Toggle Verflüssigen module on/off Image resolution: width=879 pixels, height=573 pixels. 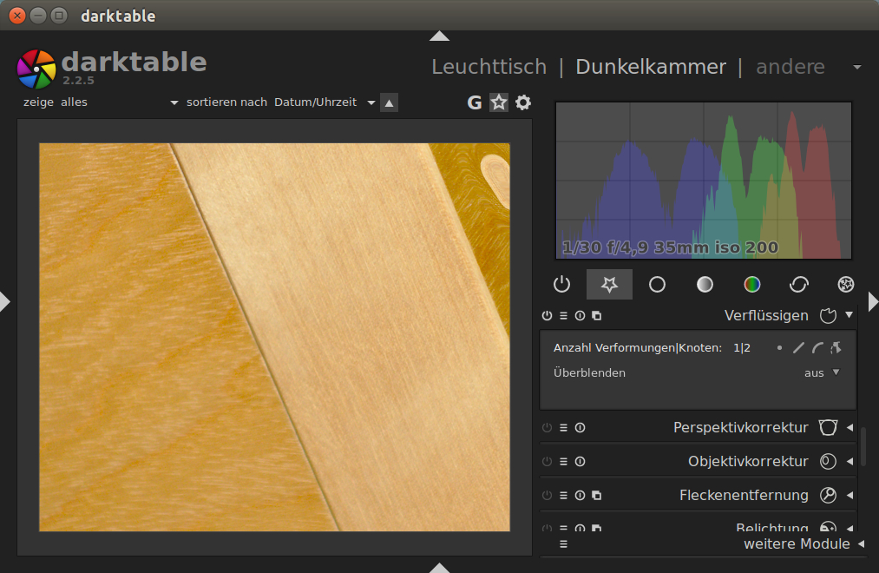click(x=548, y=316)
